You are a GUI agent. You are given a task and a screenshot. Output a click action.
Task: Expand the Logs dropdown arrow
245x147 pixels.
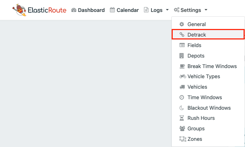(x=167, y=10)
